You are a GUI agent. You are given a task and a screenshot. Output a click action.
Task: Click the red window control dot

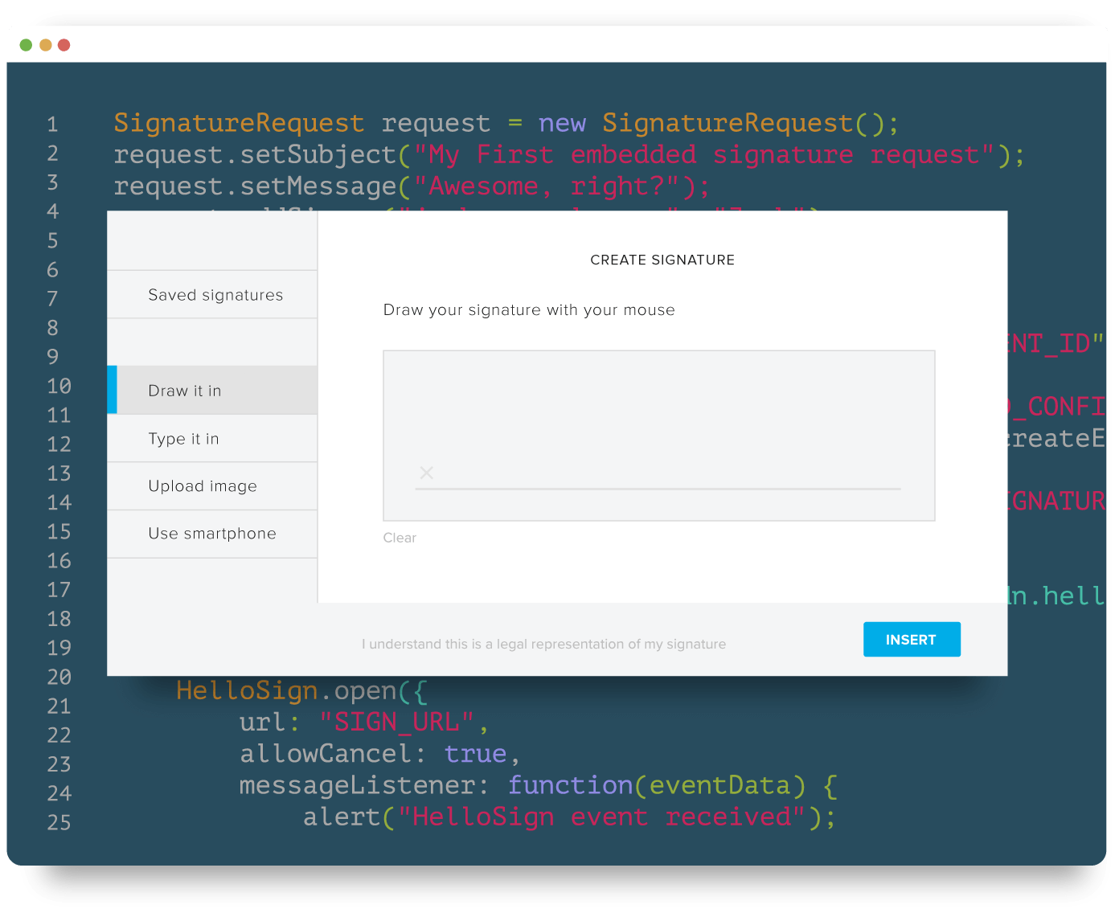pyautogui.click(x=64, y=45)
